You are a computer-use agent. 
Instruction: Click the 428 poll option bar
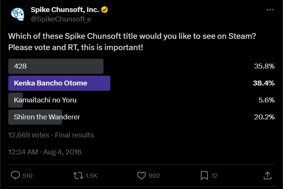pyautogui.click(x=56, y=66)
